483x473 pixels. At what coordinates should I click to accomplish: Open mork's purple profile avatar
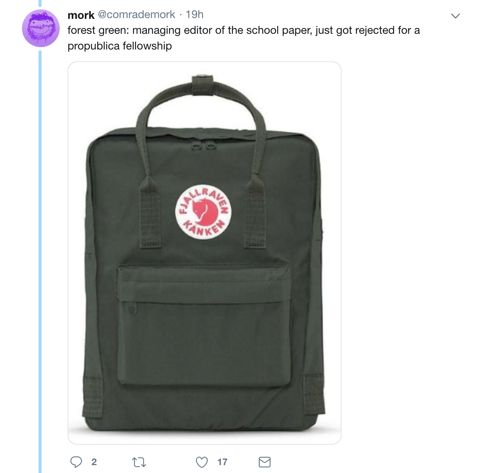pos(40,28)
